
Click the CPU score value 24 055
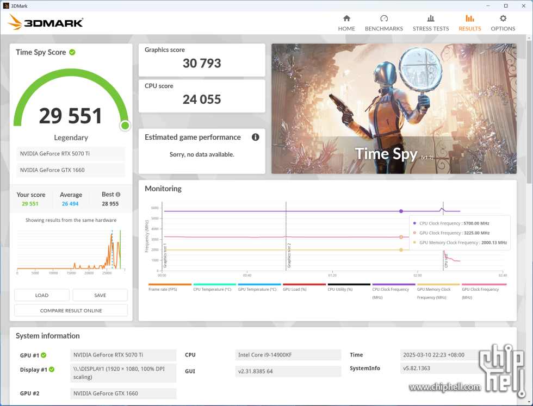pos(202,99)
